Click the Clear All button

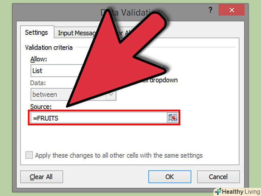tap(42, 177)
